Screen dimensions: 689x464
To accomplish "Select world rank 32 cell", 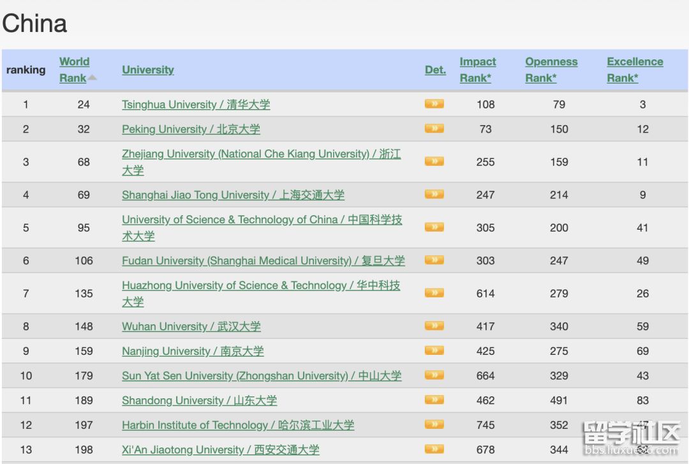I will pos(84,130).
